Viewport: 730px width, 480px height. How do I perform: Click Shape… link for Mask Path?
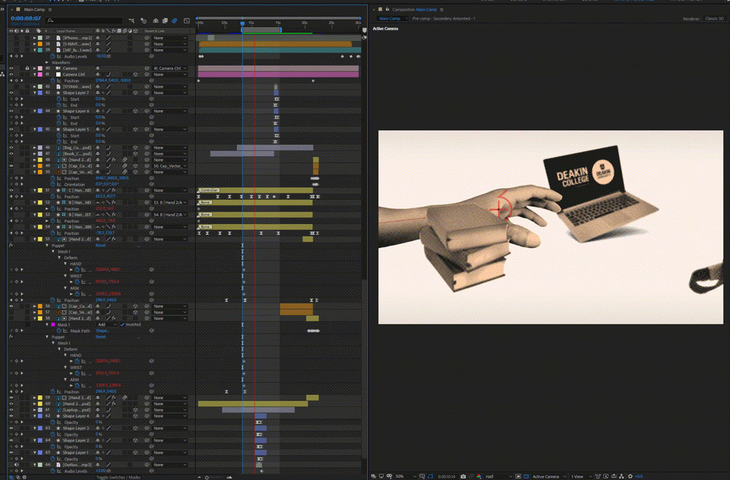102,330
